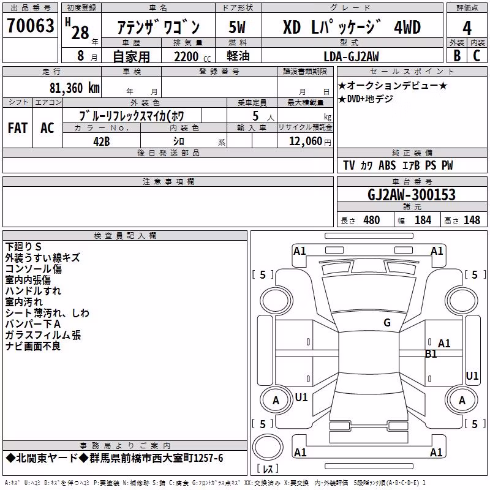Click the recycle deposit 12,060円
490x490 pixels.
pos(310,141)
